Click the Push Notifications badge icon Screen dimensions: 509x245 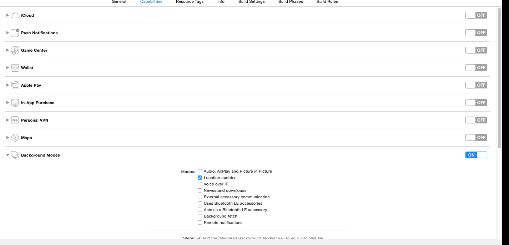point(15,33)
